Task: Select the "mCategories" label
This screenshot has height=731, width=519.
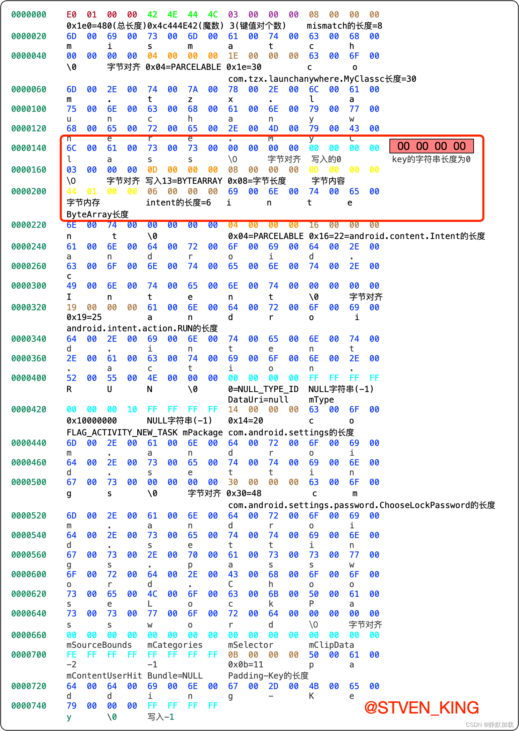Action: [175, 645]
